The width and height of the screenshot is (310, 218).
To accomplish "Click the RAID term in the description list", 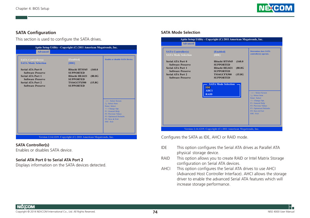I will (x=165, y=158).
